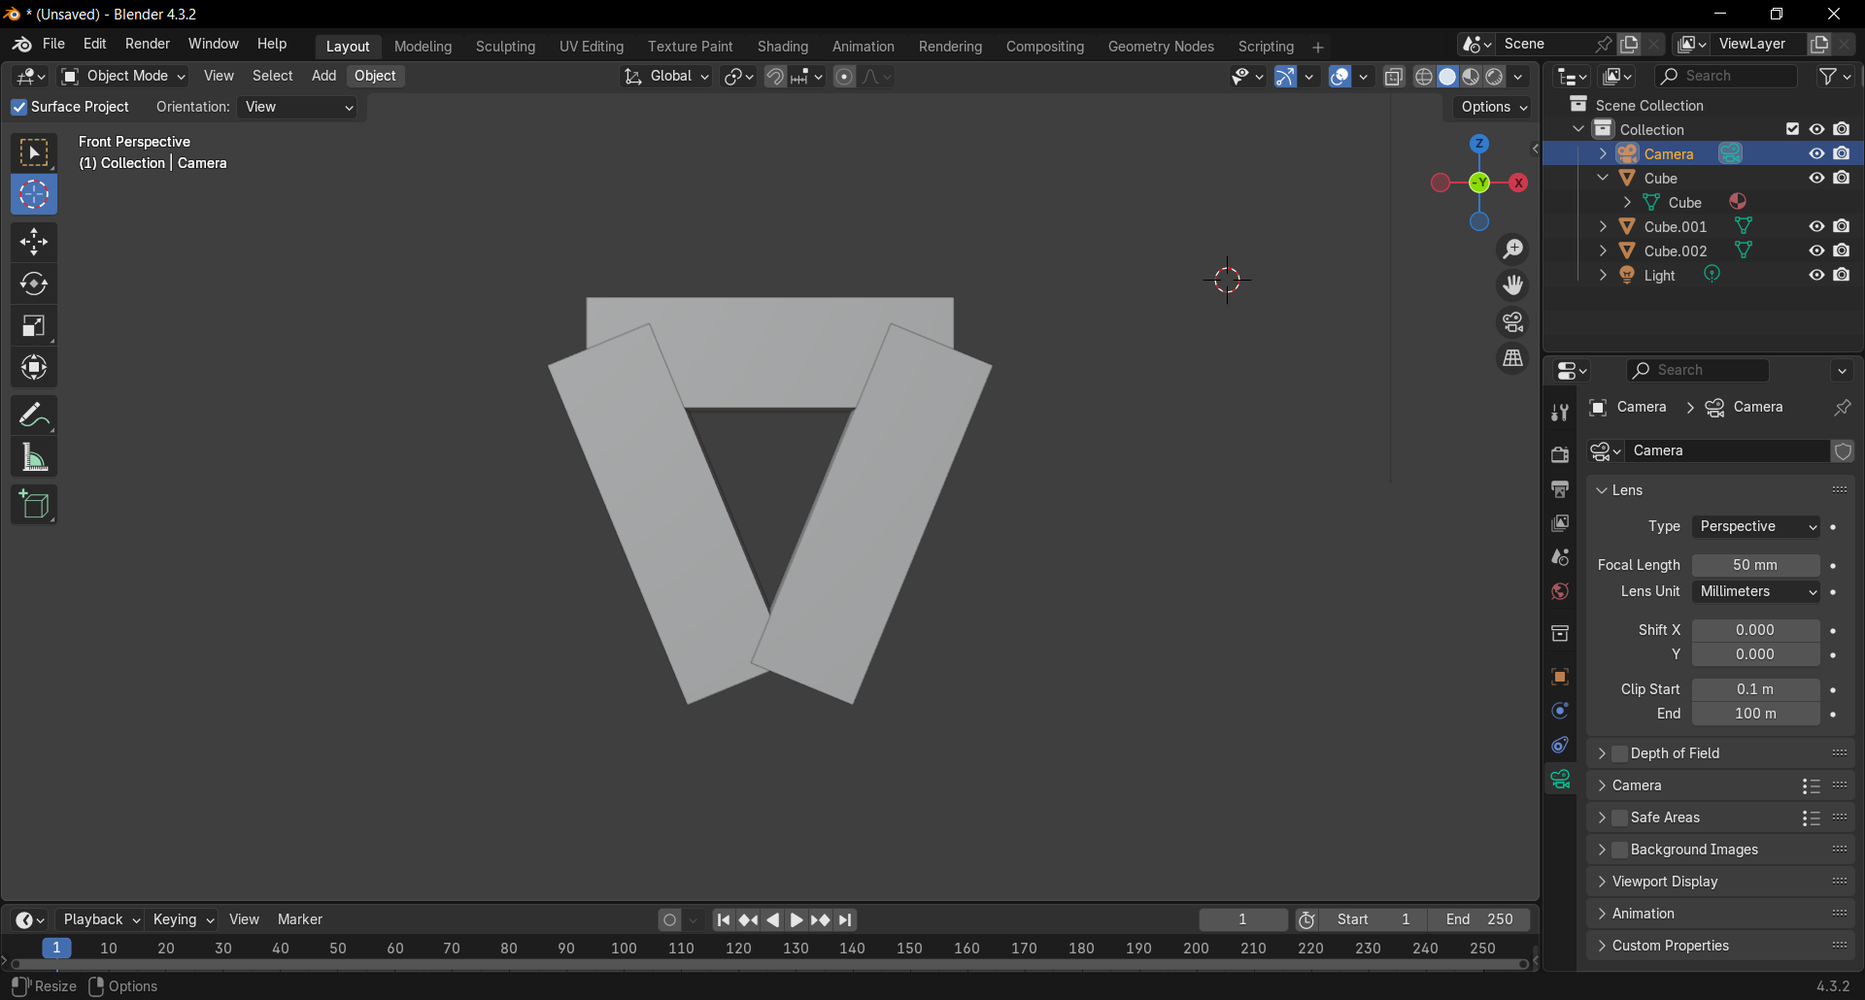Click the outliner Search field
The image size is (1865, 1000).
pyautogui.click(x=1725, y=76)
